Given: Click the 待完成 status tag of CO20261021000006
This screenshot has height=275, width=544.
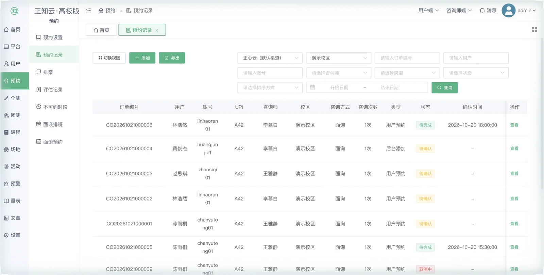Looking at the screenshot, I should (x=425, y=125).
